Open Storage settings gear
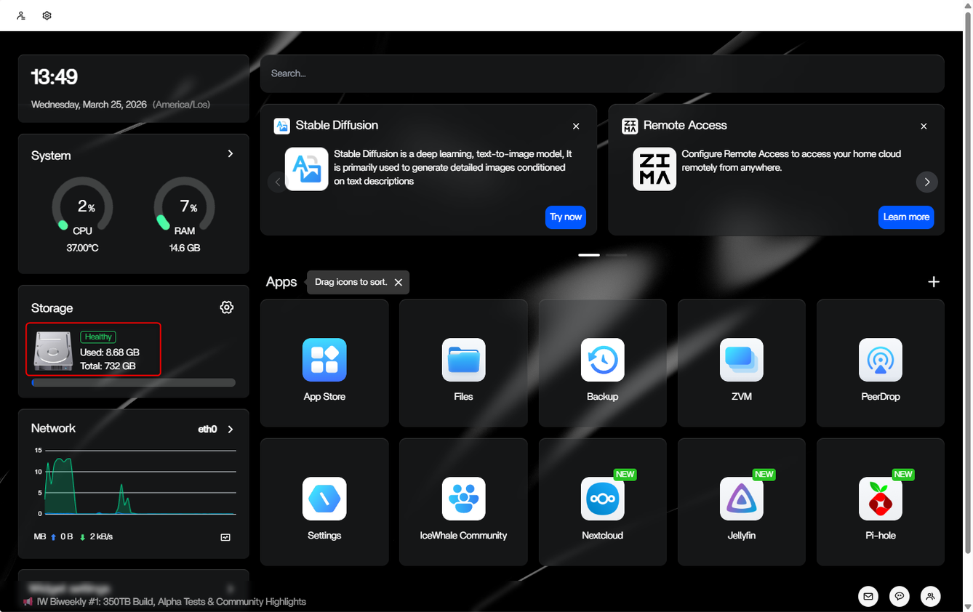This screenshot has width=973, height=612. click(227, 307)
